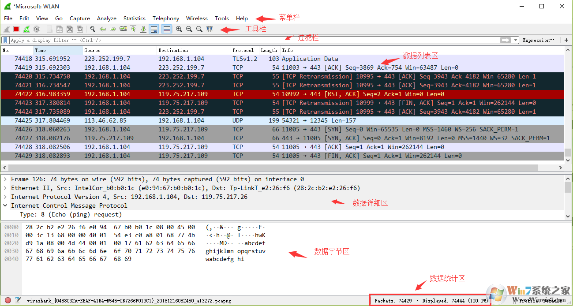Toggle packet list colorization
573x306 pixels.
tap(167, 29)
